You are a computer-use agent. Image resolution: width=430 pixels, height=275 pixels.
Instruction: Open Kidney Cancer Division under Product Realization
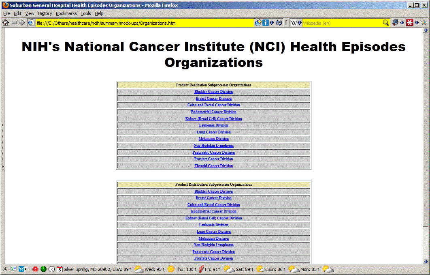[214, 119]
